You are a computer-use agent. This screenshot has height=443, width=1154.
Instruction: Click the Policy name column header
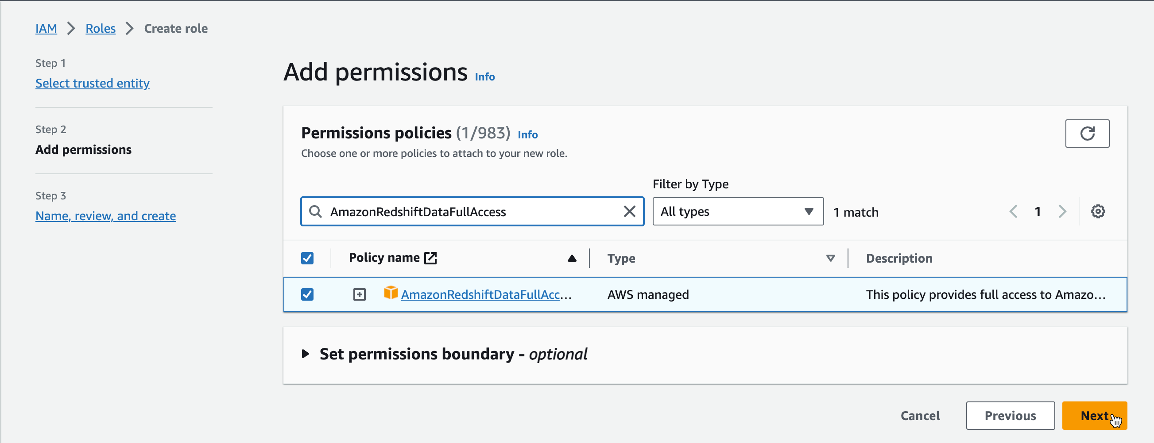[x=384, y=258]
